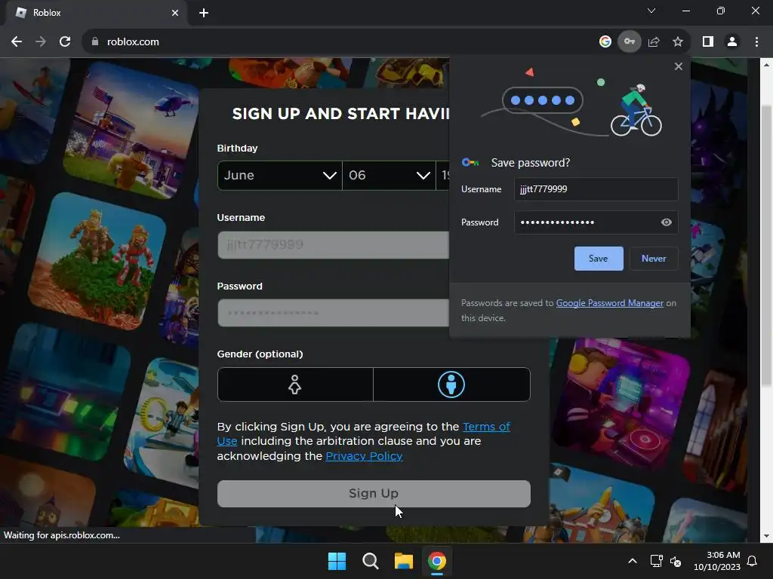This screenshot has width=773, height=579.
Task: Click the Roblox signup Username field
Action: (333, 245)
